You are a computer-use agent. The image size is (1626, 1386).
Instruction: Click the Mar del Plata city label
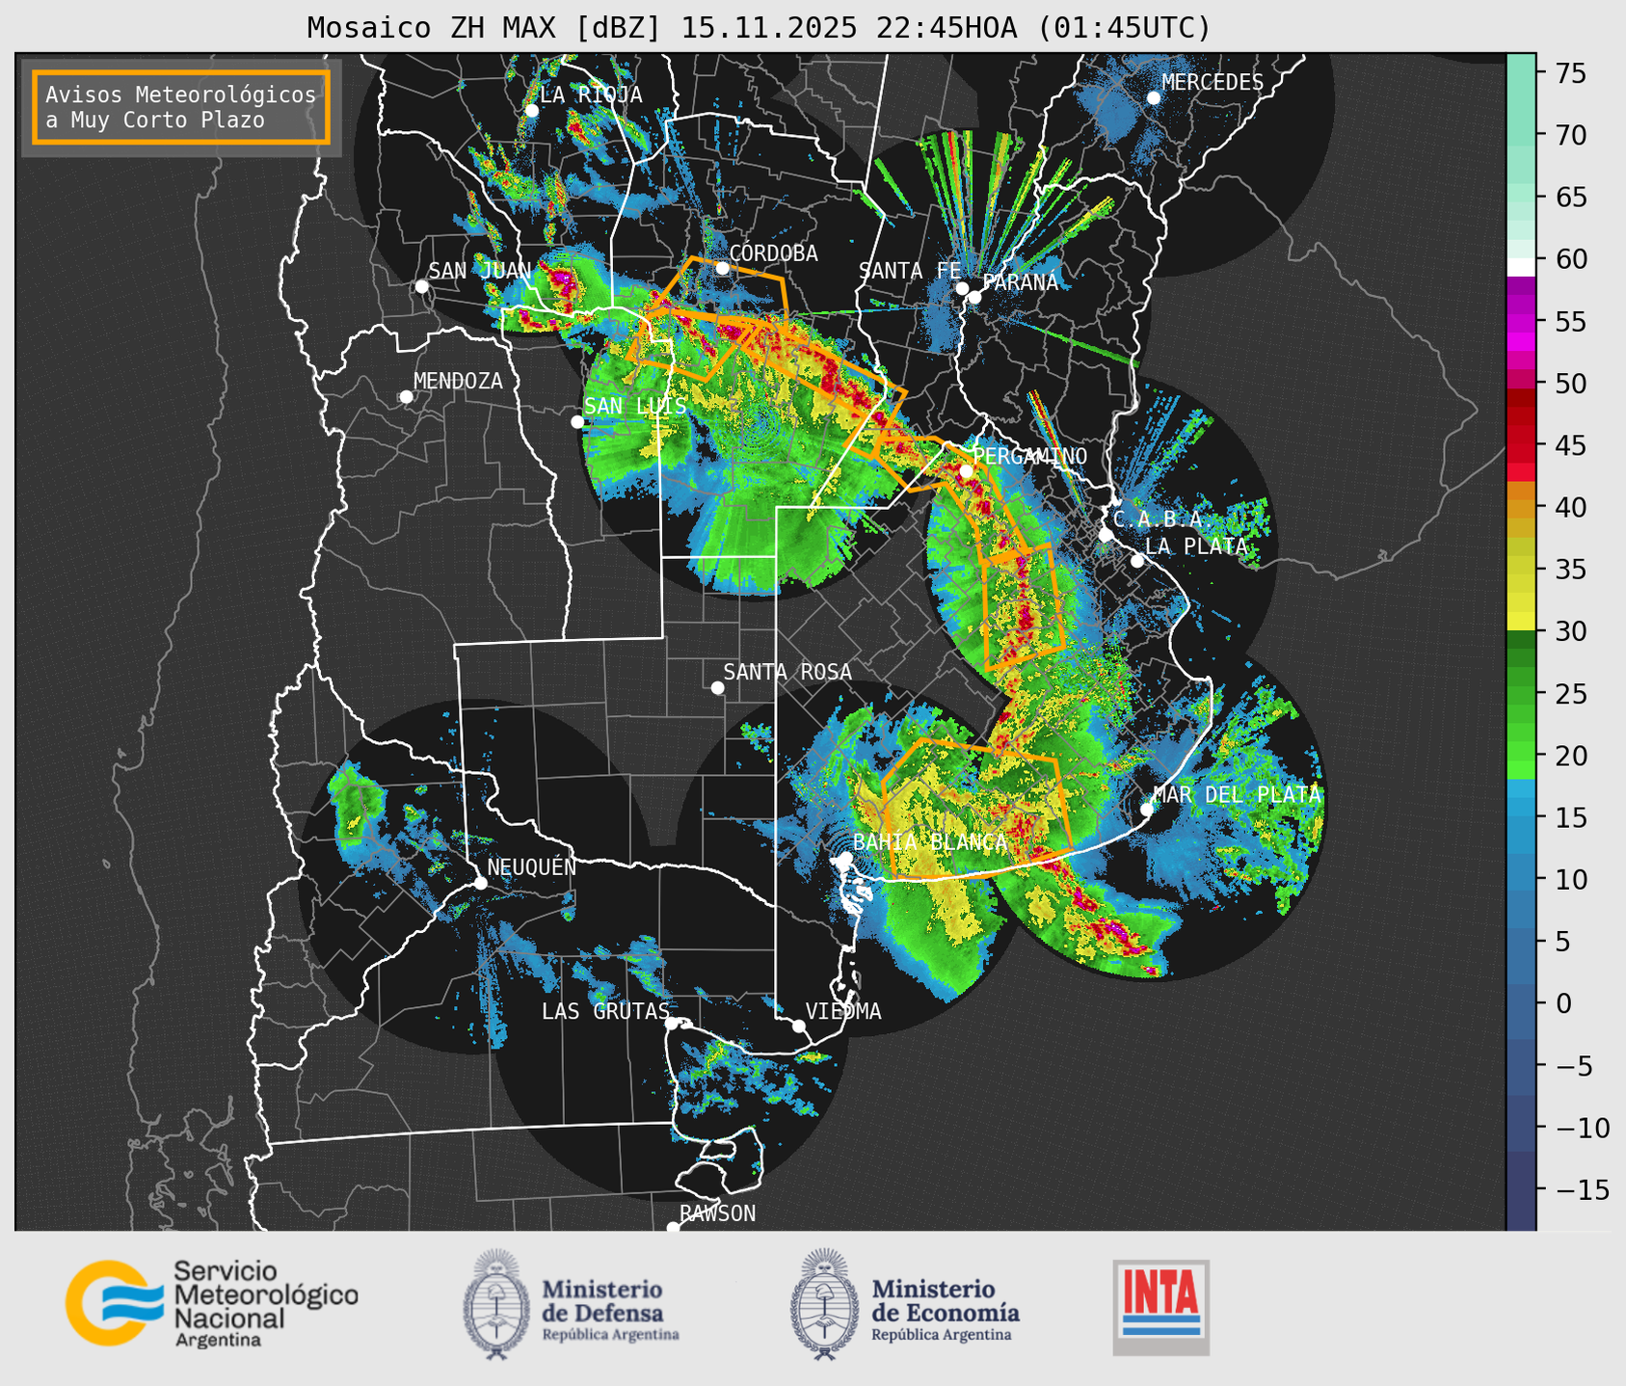tap(1237, 794)
